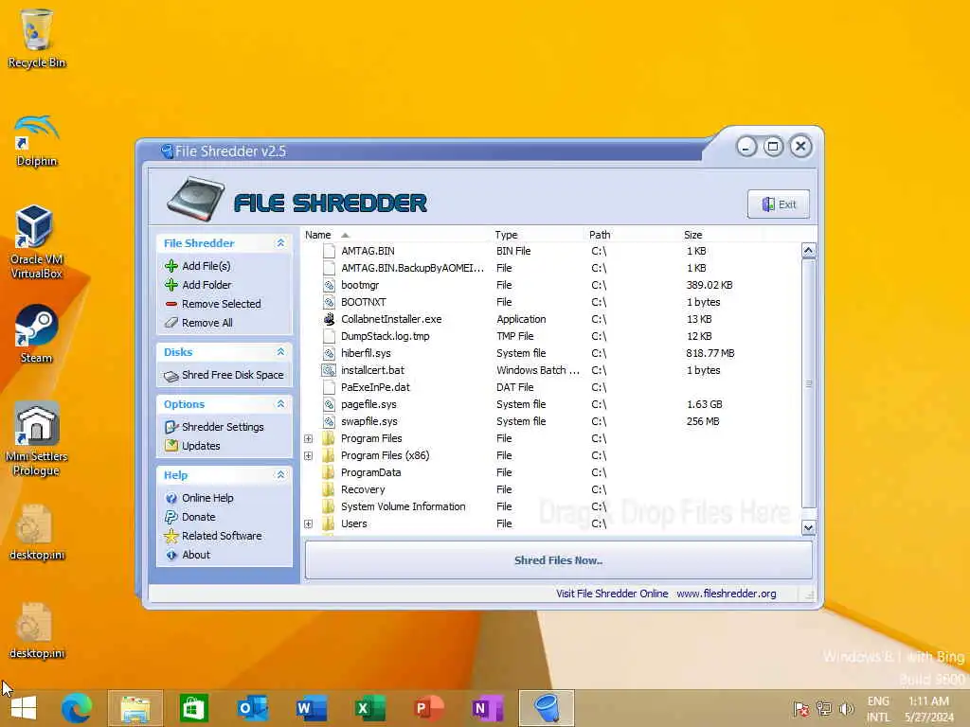
Task: Collapse the Disks sidebar section
Action: [x=280, y=352]
